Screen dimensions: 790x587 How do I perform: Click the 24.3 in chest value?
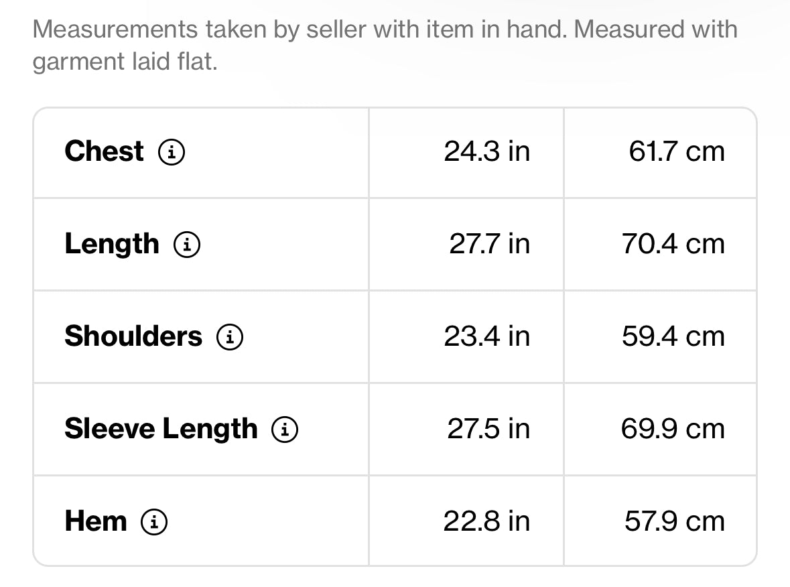(486, 151)
